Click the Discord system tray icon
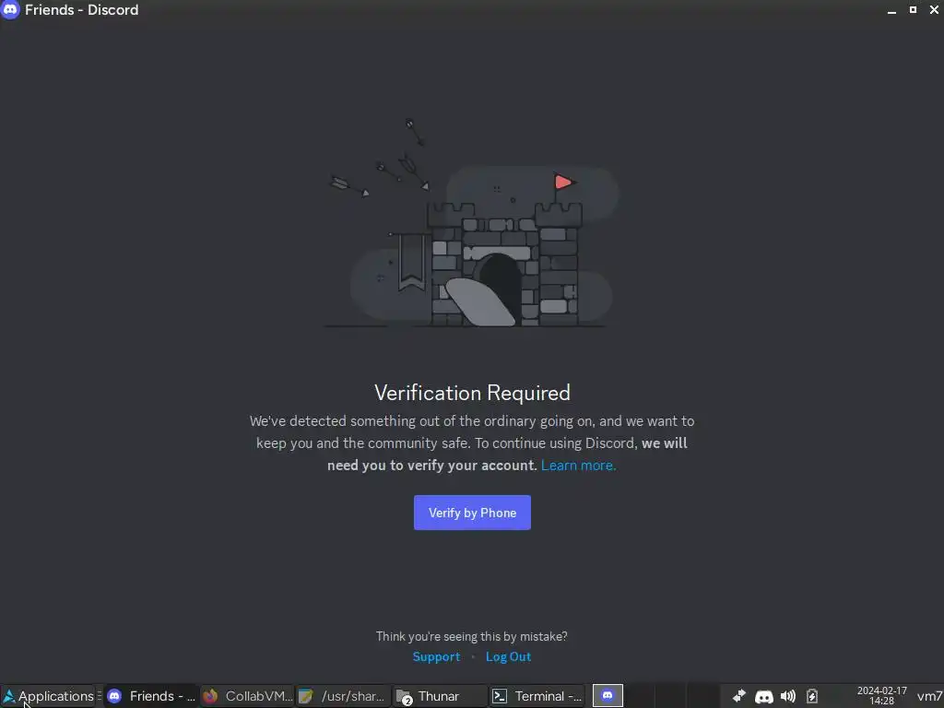The width and height of the screenshot is (944, 708). pos(763,697)
